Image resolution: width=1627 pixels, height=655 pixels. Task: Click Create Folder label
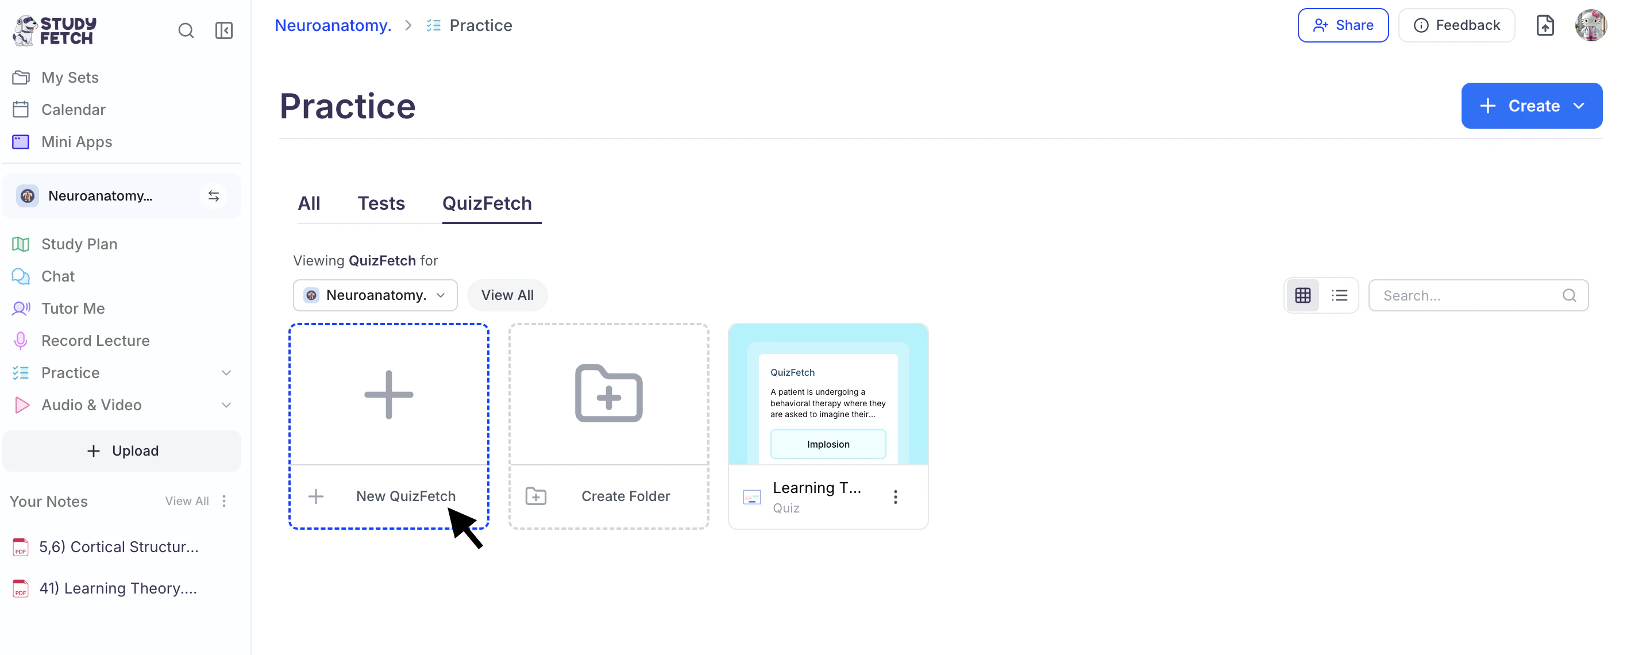tap(625, 496)
